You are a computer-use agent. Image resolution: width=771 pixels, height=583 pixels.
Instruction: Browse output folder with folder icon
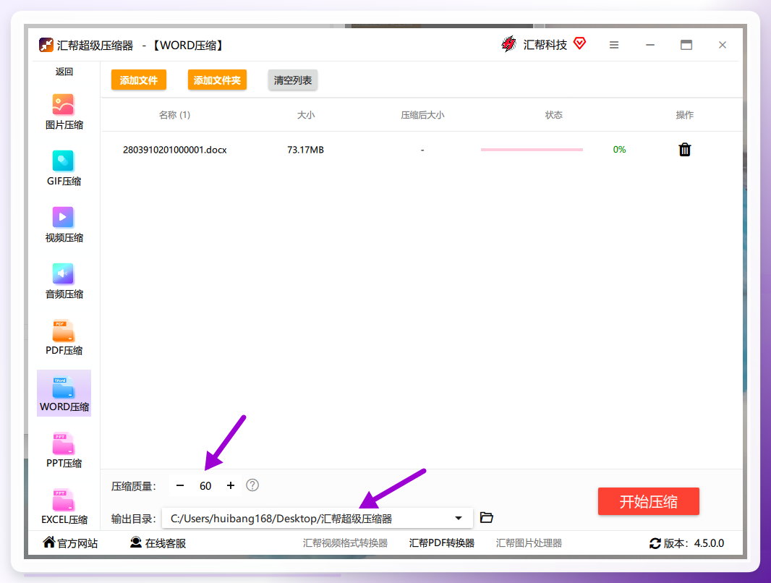coord(486,518)
